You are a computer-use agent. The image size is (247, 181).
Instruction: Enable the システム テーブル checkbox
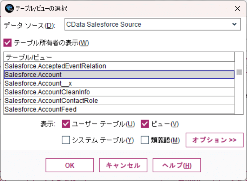point(66,140)
